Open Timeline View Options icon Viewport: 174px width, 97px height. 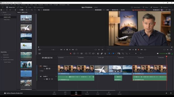(39, 54)
